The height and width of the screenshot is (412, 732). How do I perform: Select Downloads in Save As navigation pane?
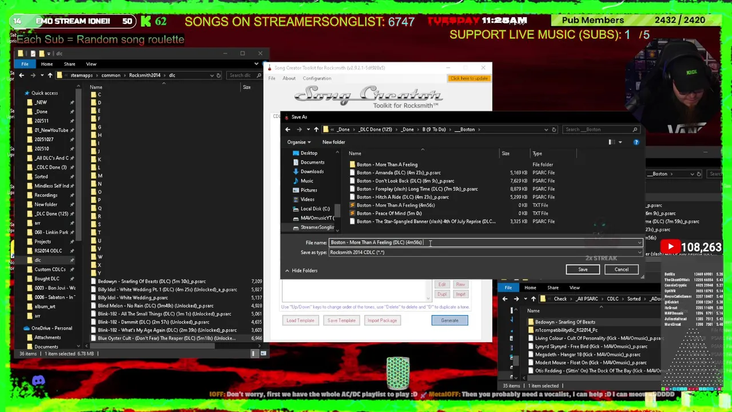(x=312, y=172)
